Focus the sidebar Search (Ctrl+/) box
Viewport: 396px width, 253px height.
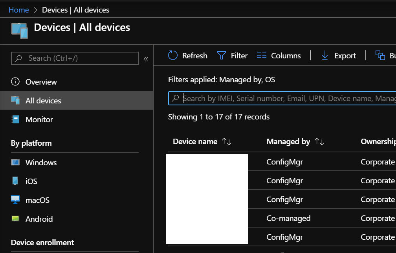[x=75, y=58]
